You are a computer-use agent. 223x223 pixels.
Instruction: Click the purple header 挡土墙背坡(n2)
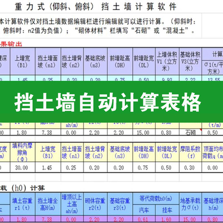[72, 61]
